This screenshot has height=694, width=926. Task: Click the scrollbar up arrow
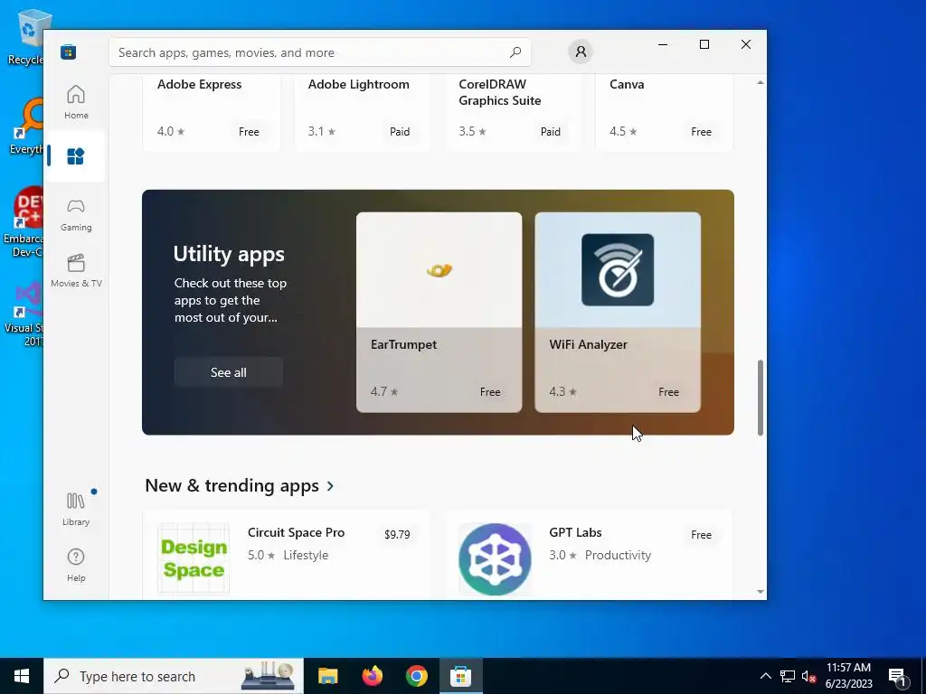pyautogui.click(x=760, y=82)
